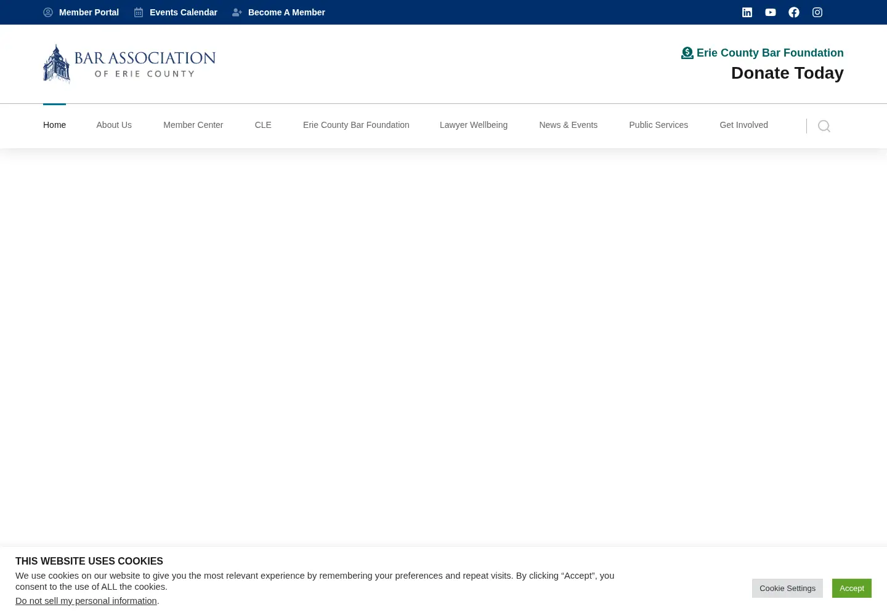This screenshot has height=615, width=887.
Task: Click the Bar Association of Erie County logo
Action: (129, 64)
